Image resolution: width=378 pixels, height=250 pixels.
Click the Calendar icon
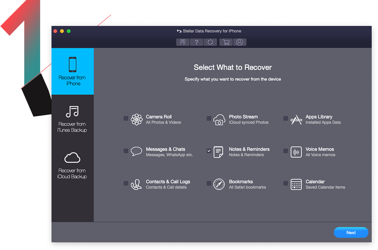tap(296, 184)
